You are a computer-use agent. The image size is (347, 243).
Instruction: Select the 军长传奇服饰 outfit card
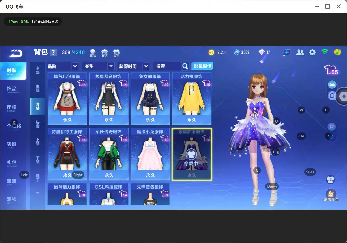tap(109, 154)
